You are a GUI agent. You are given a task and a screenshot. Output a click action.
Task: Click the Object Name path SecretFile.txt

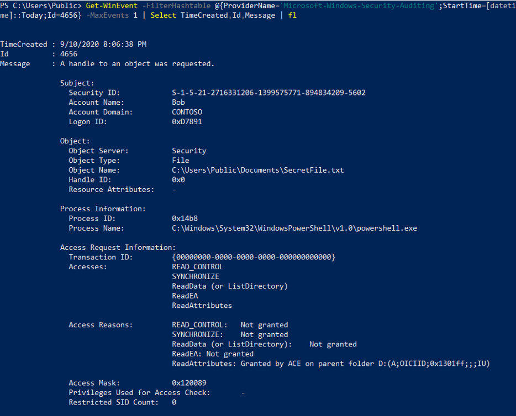click(257, 170)
